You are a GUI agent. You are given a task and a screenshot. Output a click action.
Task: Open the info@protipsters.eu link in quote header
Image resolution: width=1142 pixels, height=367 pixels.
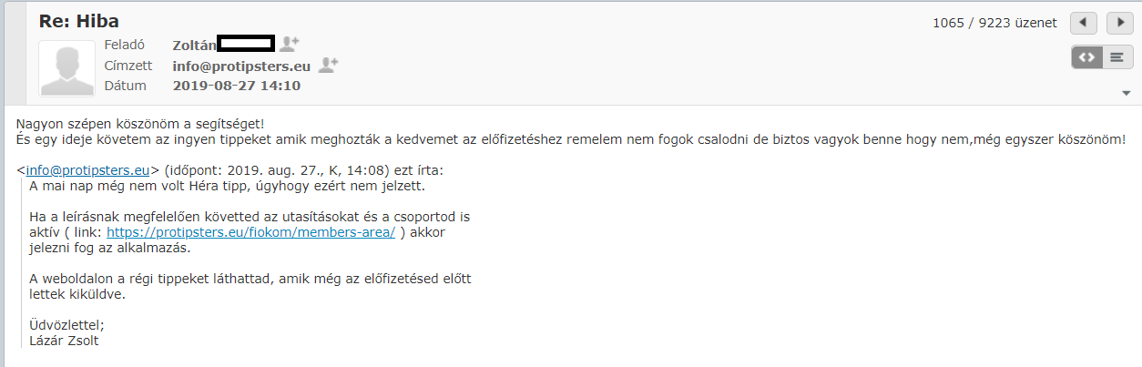coord(87,169)
